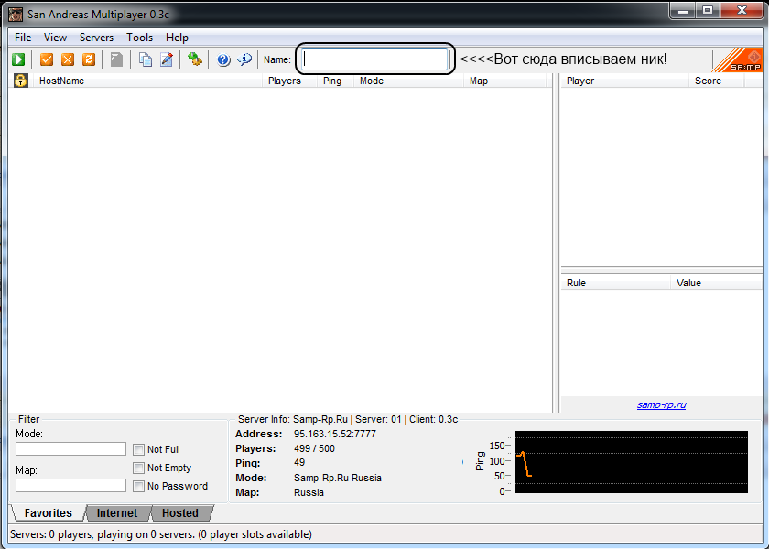This screenshot has width=769, height=549.
Task: Click the black ping history graph
Action: click(x=632, y=462)
